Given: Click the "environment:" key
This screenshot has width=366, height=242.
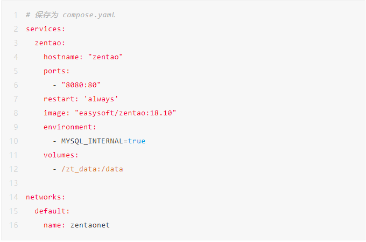Looking at the screenshot, I should (70, 127).
